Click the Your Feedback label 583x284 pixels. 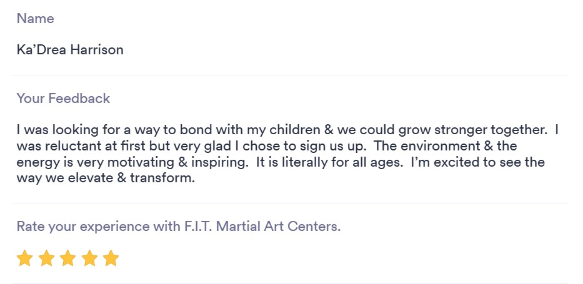63,98
